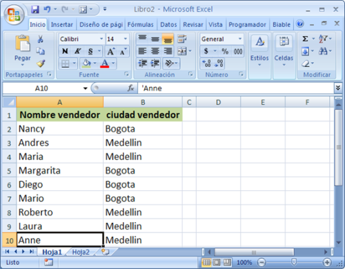Align text to the top of the cell
This screenshot has width=345, height=269.
click(x=142, y=39)
